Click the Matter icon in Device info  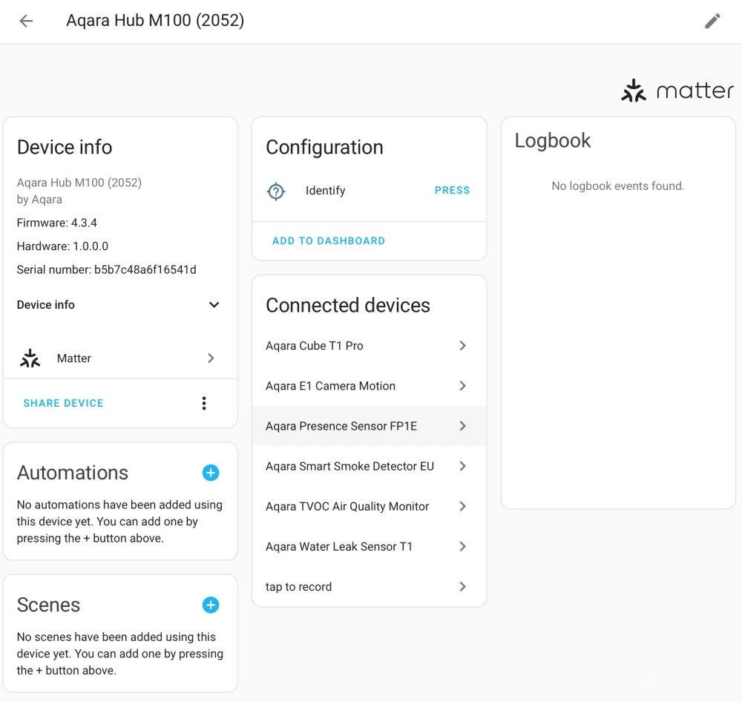(x=30, y=358)
